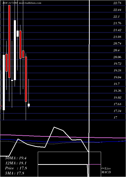Click the 22.44 price axis label
The image size is (126, 177).
pyautogui.click(x=117, y=10)
